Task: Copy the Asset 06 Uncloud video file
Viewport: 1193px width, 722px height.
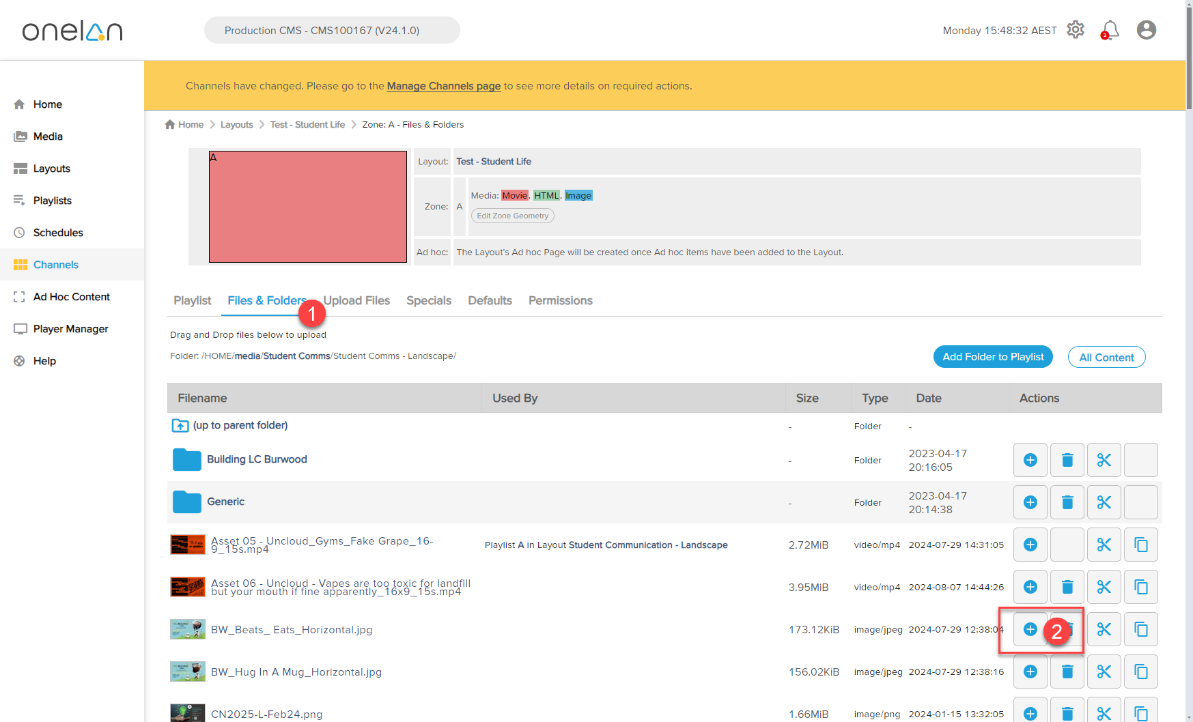Action: click(x=1140, y=587)
